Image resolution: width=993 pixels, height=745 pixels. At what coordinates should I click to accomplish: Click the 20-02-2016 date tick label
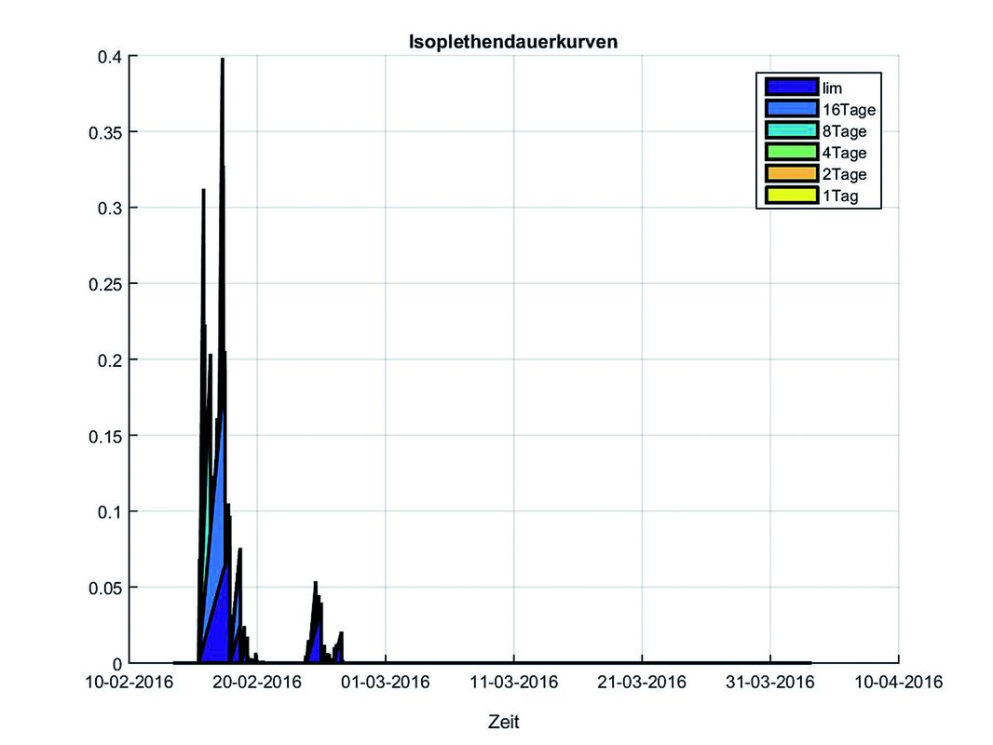tap(258, 683)
